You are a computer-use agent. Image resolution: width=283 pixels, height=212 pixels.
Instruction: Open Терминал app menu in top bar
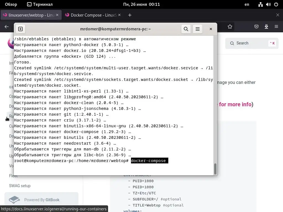[x=40, y=4]
